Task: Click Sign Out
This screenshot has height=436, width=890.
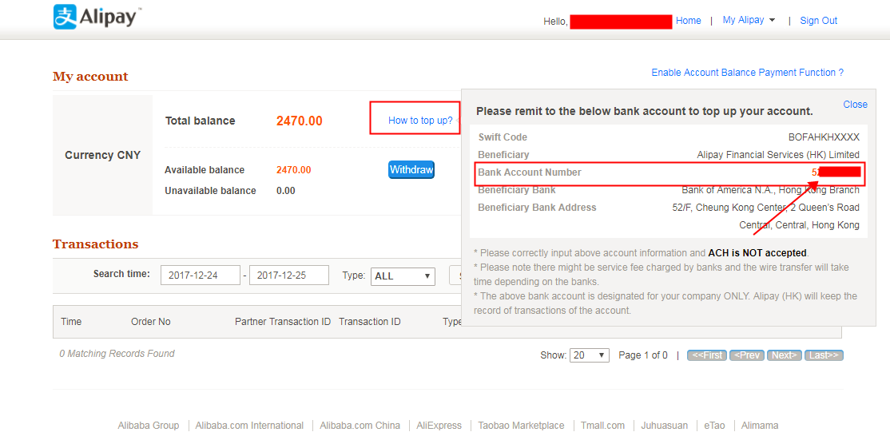Action: 818,21
